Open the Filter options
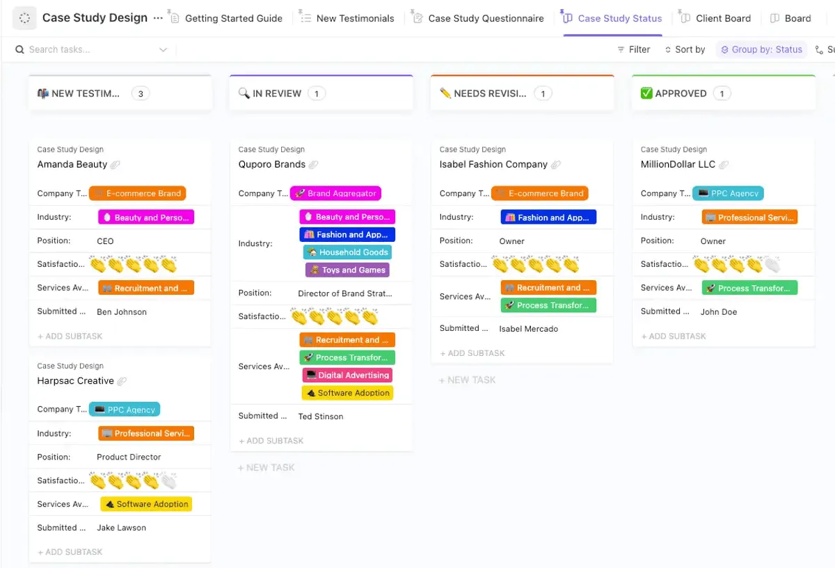Viewport: 835px width, 568px height. (633, 49)
